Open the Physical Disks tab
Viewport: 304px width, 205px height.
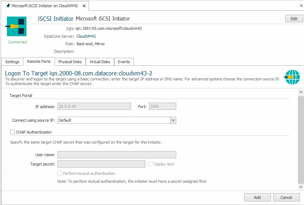coord(70,62)
